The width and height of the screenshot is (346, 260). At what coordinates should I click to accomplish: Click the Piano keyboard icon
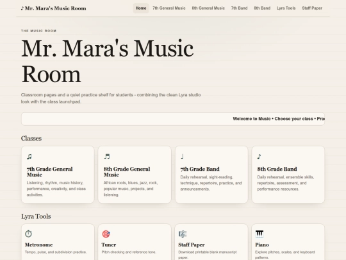259,234
